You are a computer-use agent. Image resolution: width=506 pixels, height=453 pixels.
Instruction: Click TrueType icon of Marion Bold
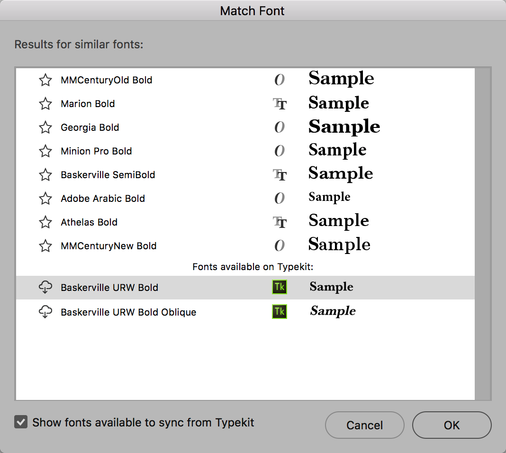click(280, 104)
